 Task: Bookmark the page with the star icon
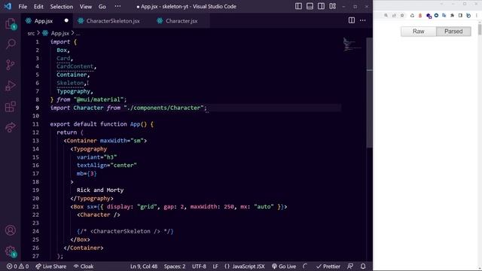pos(402,15)
